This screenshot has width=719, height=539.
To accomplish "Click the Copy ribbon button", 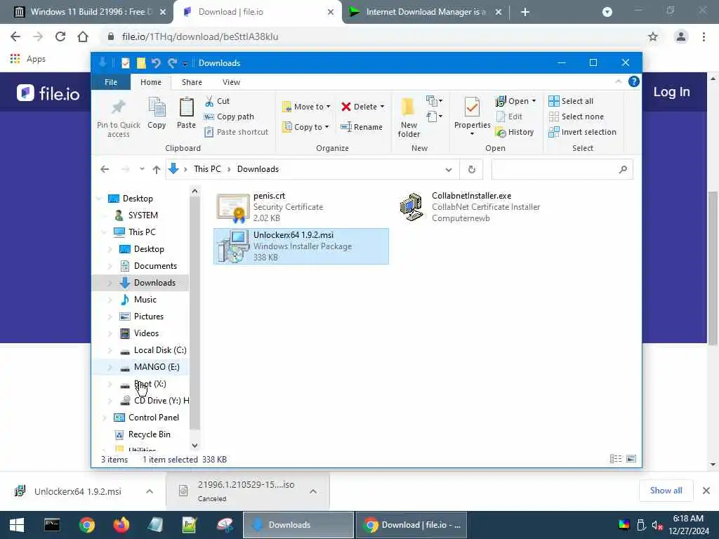I will (157, 113).
